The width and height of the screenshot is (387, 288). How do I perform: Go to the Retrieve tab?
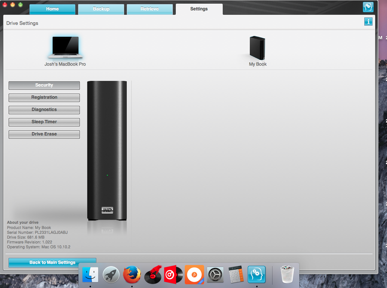tap(149, 9)
